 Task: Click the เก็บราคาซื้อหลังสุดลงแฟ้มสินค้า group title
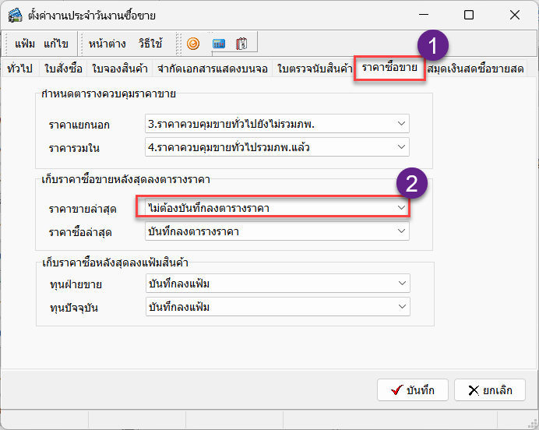(x=115, y=263)
